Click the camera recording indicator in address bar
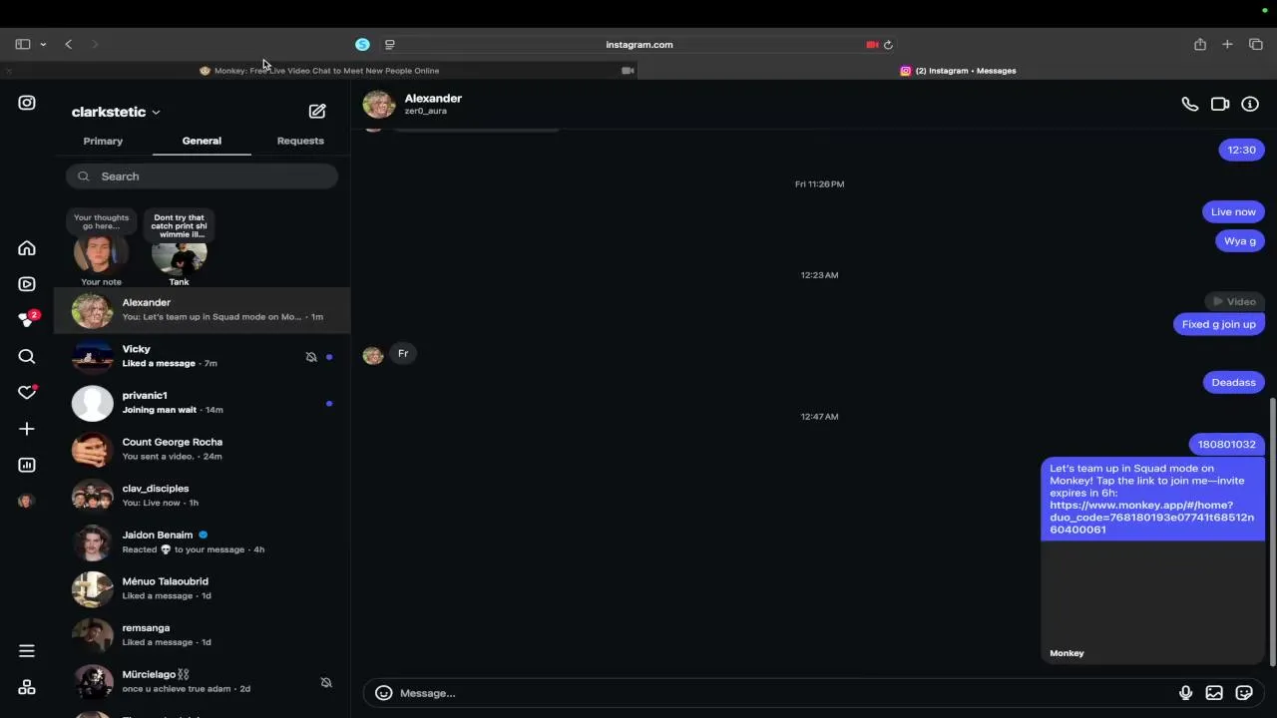Screen dimensions: 1277x718 coord(872,44)
